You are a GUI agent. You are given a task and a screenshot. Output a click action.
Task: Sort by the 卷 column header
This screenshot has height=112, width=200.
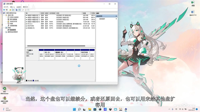[33, 13]
